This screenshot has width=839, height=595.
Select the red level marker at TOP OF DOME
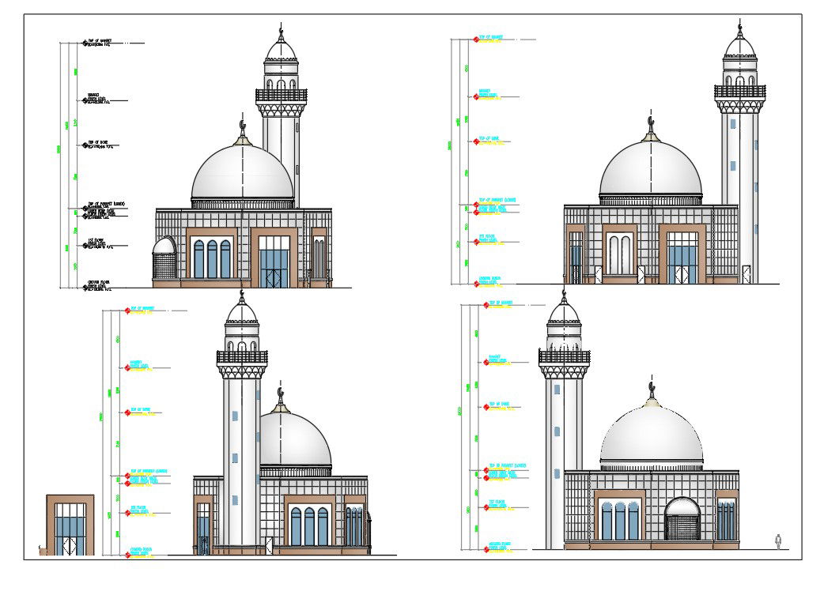pos(475,142)
